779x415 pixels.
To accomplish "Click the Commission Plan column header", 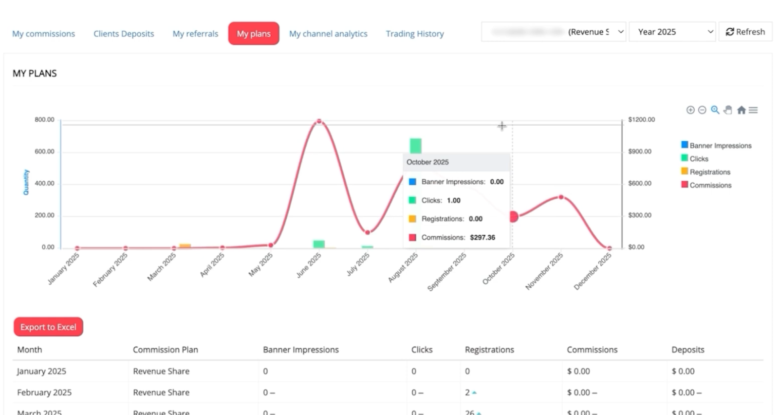I will [166, 350].
